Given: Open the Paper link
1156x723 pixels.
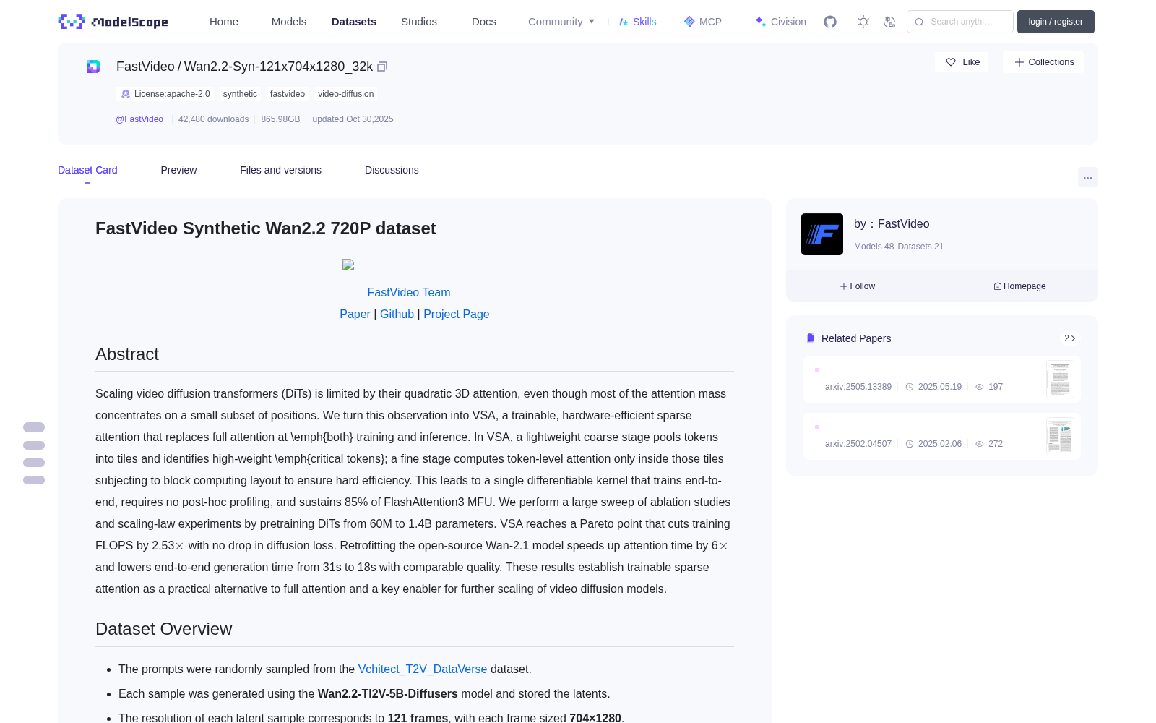Looking at the screenshot, I should pyautogui.click(x=355, y=314).
